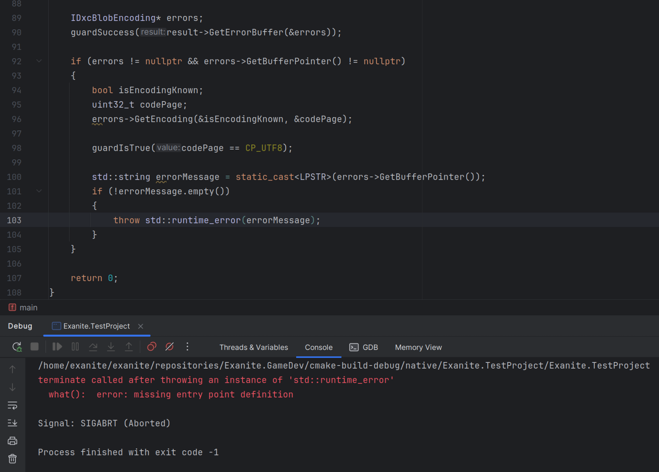Print the console output
Image resolution: width=659 pixels, height=472 pixels.
[x=13, y=441]
